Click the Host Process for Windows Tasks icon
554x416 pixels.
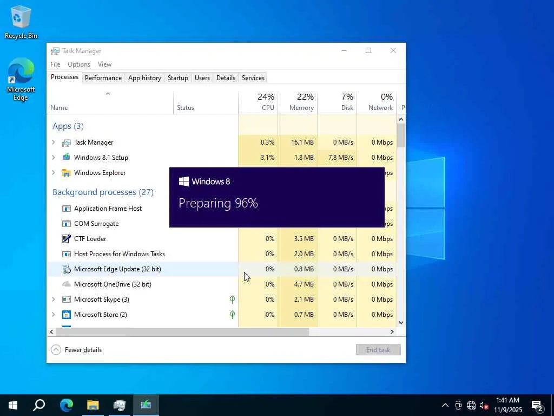pos(67,254)
